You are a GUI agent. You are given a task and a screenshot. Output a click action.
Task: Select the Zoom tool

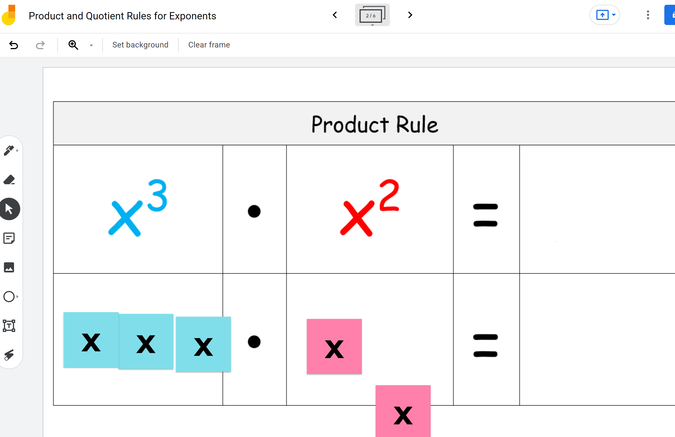pyautogui.click(x=73, y=45)
